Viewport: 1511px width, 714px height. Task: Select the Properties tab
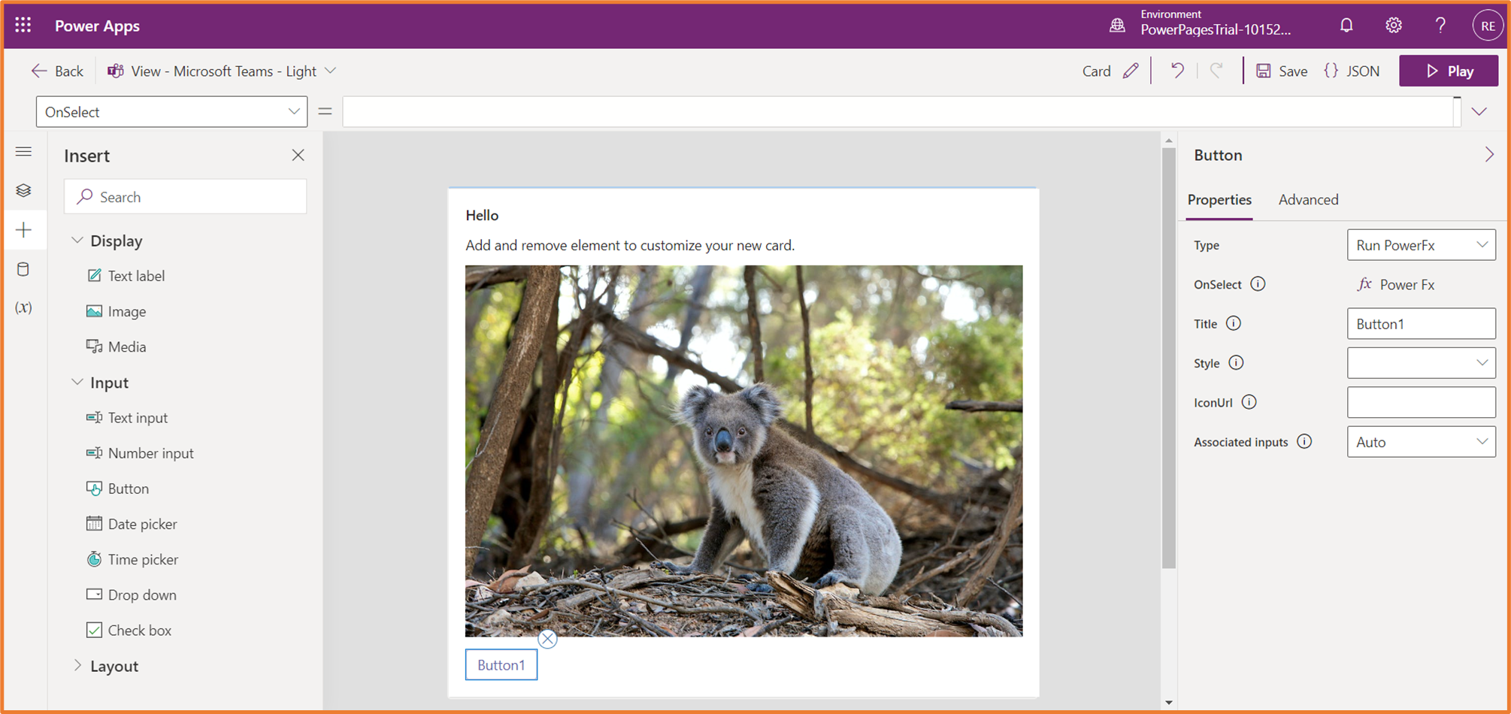pyautogui.click(x=1219, y=200)
